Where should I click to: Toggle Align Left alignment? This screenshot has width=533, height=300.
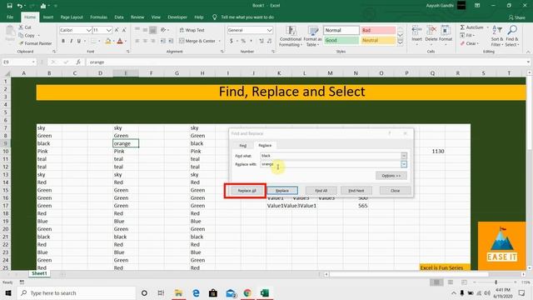tap(137, 41)
